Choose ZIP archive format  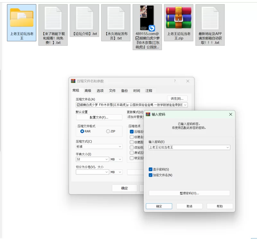click(x=108, y=131)
